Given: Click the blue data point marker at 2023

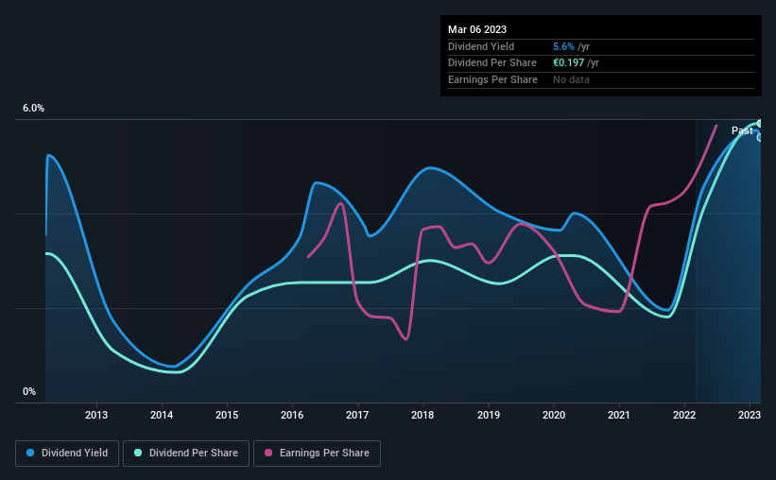Looking at the screenshot, I should (x=759, y=138).
